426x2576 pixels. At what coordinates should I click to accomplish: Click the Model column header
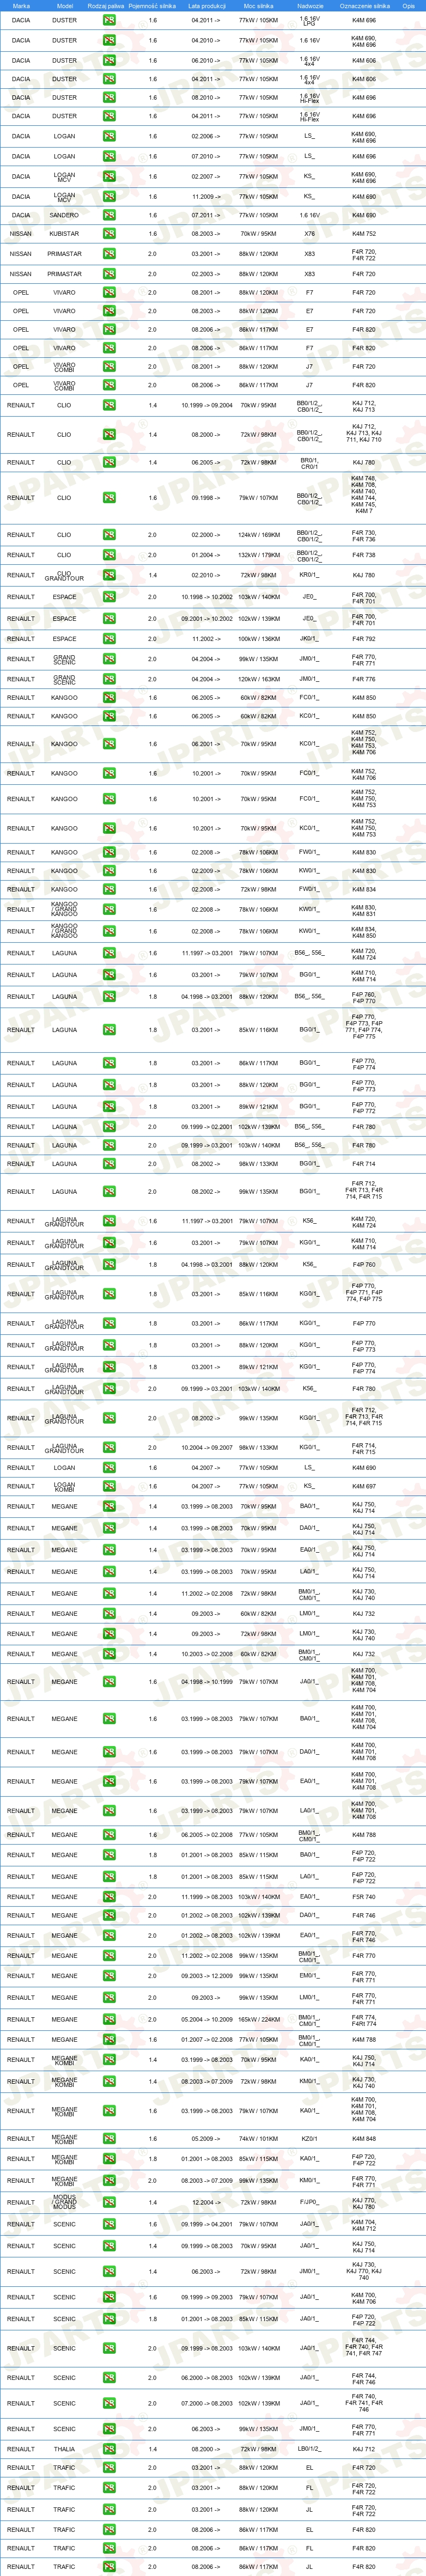click(64, 6)
